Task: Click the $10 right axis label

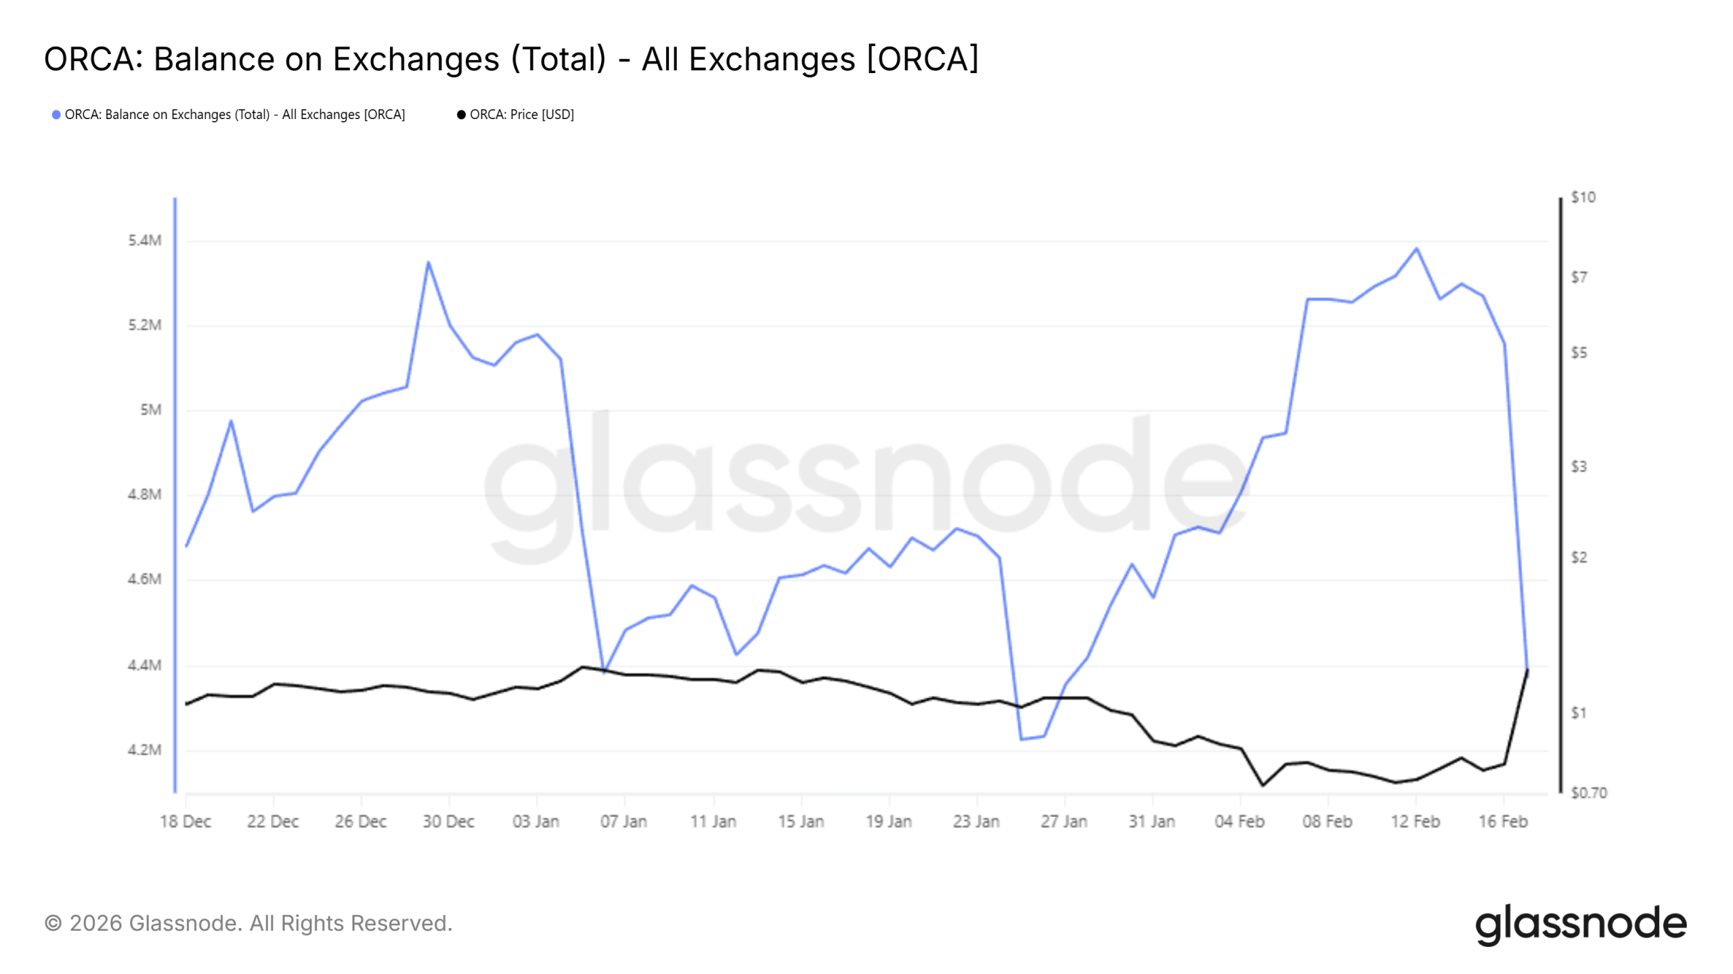Action: 1583,198
